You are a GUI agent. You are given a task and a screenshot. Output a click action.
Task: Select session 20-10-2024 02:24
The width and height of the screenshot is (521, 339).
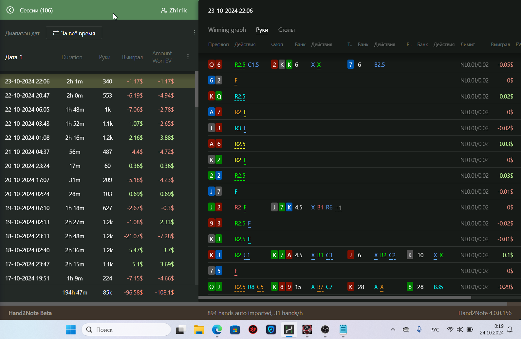point(98,194)
